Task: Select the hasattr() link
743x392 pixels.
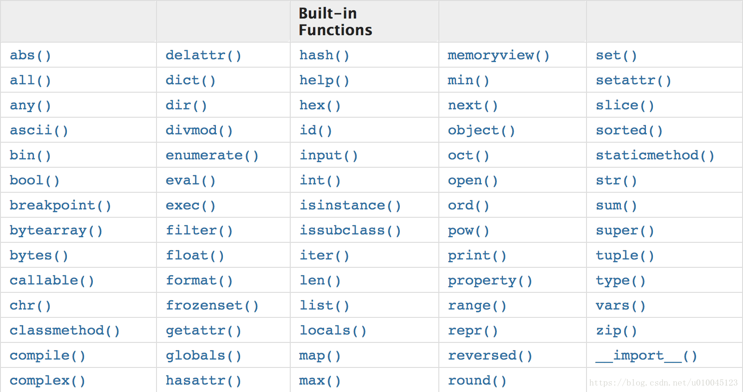Action: click(203, 381)
